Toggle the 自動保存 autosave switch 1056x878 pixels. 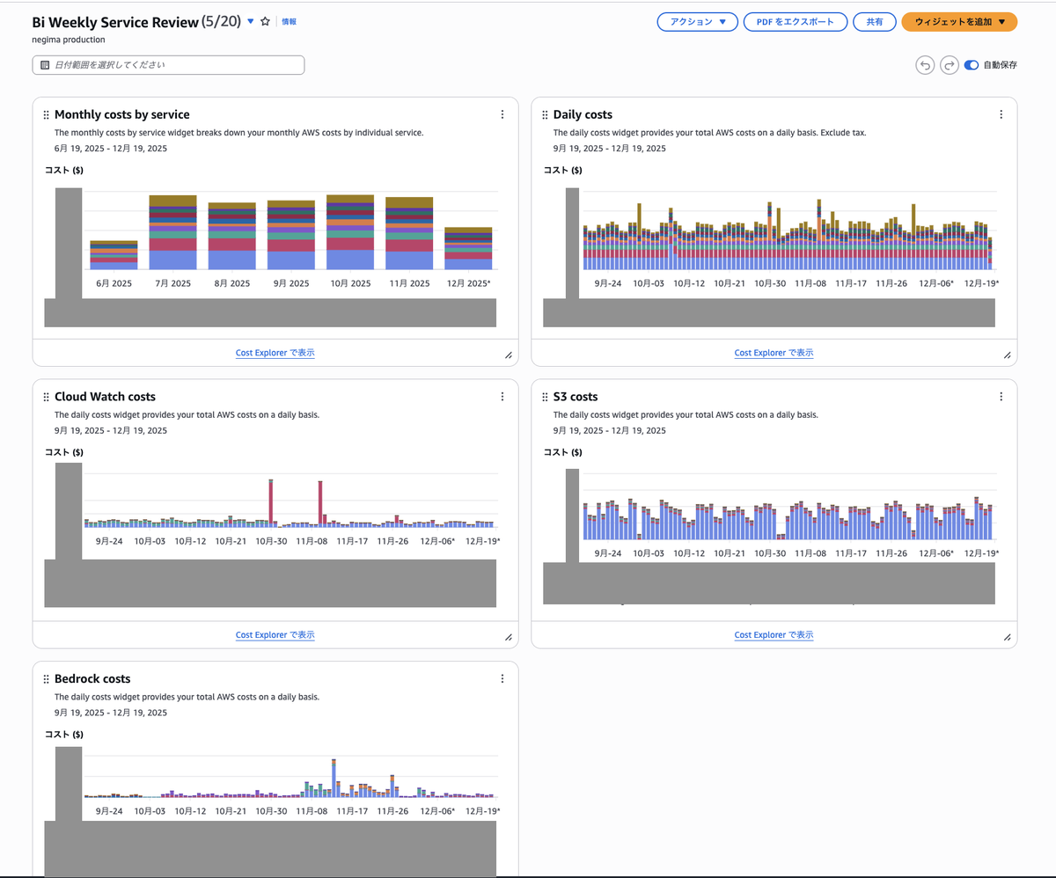(972, 65)
